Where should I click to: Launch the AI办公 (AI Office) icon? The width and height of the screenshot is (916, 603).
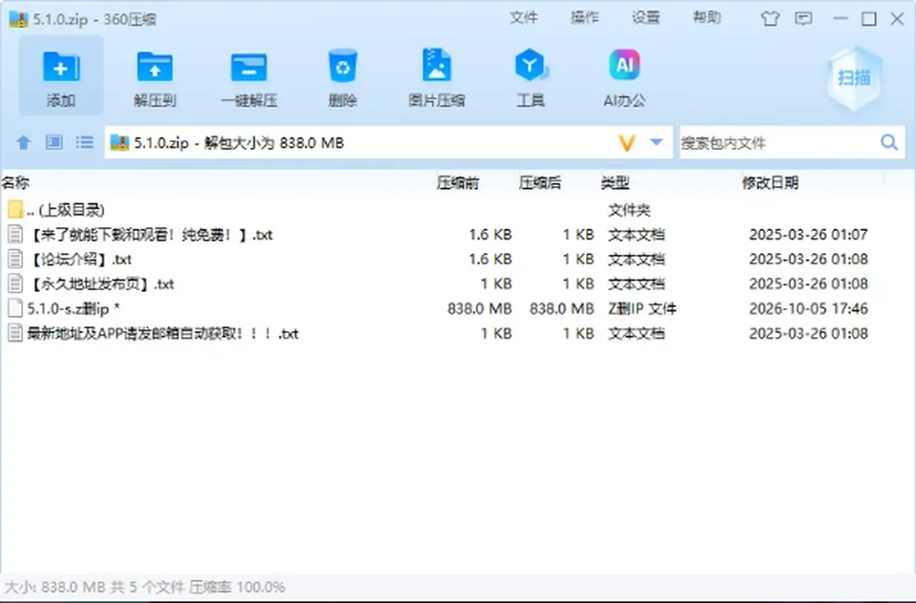(x=624, y=65)
